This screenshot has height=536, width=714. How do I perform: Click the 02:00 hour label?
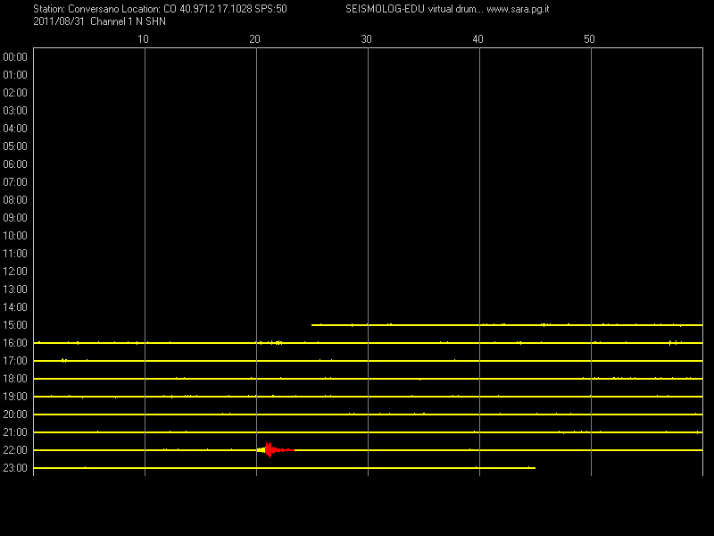point(15,93)
